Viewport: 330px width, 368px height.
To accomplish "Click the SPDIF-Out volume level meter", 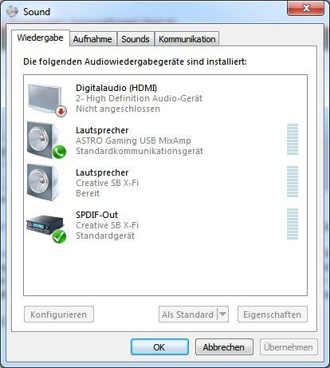I will [293, 224].
